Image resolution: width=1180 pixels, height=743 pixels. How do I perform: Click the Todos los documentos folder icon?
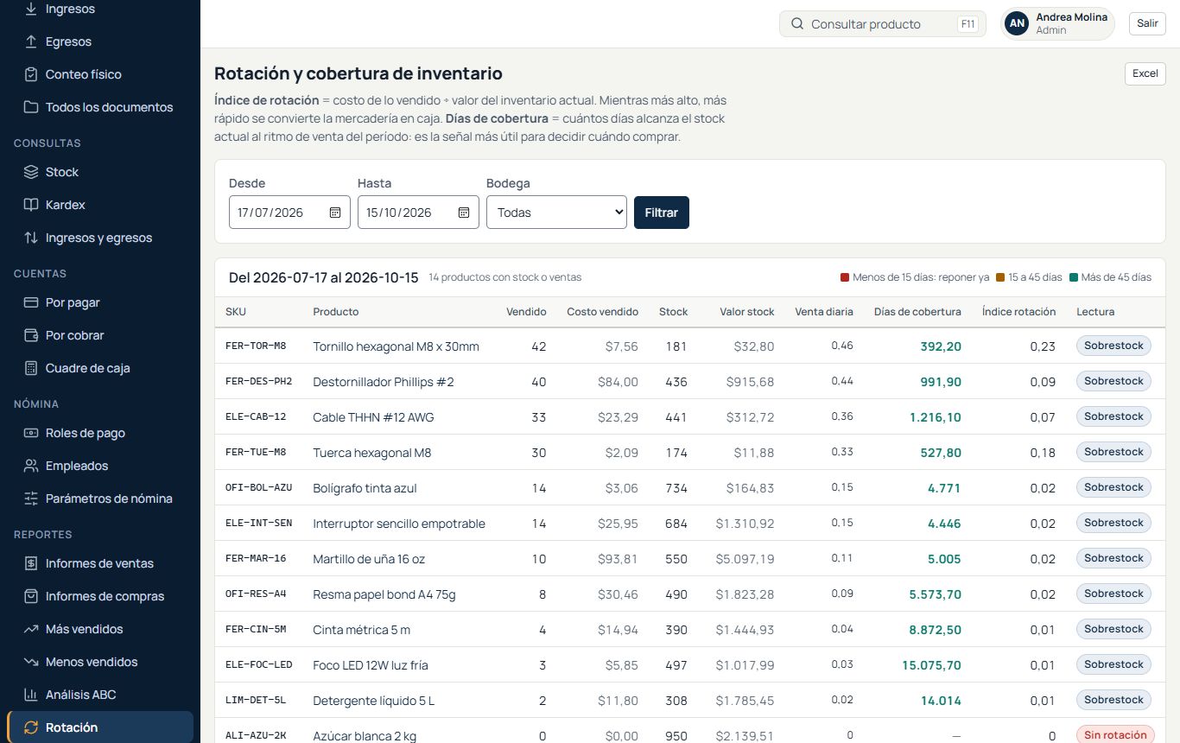31,107
